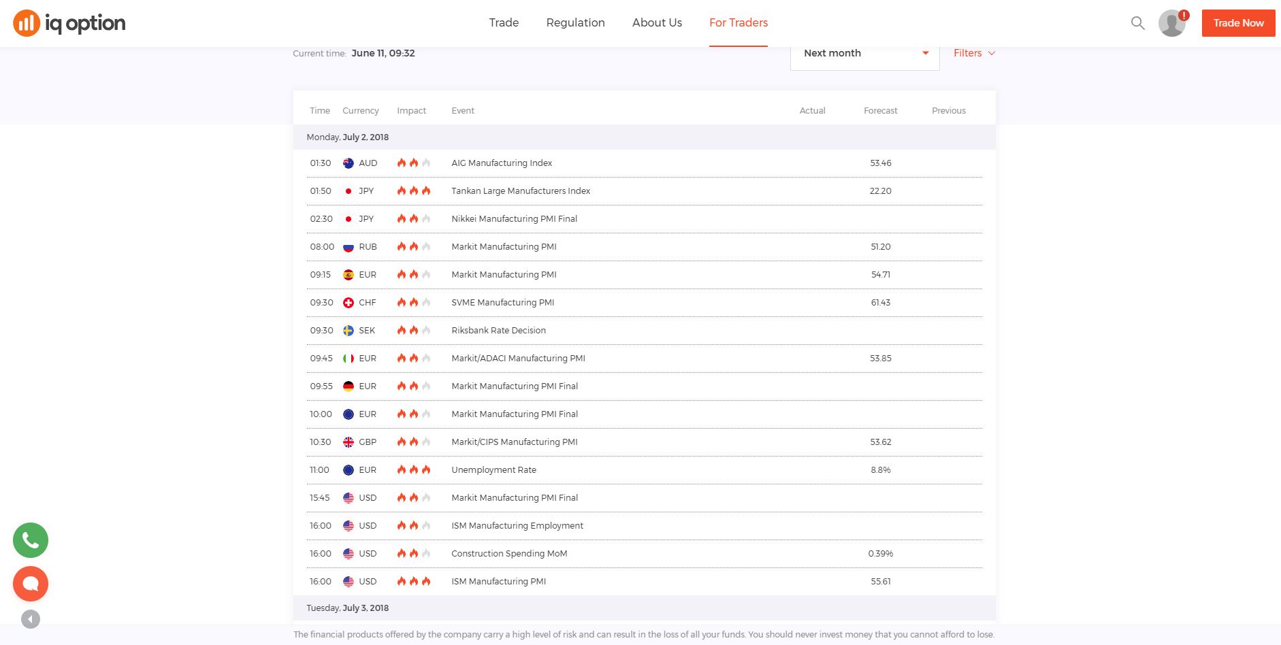The image size is (1281, 645).
Task: Click the EU flag at 10:00
Action: (x=348, y=414)
